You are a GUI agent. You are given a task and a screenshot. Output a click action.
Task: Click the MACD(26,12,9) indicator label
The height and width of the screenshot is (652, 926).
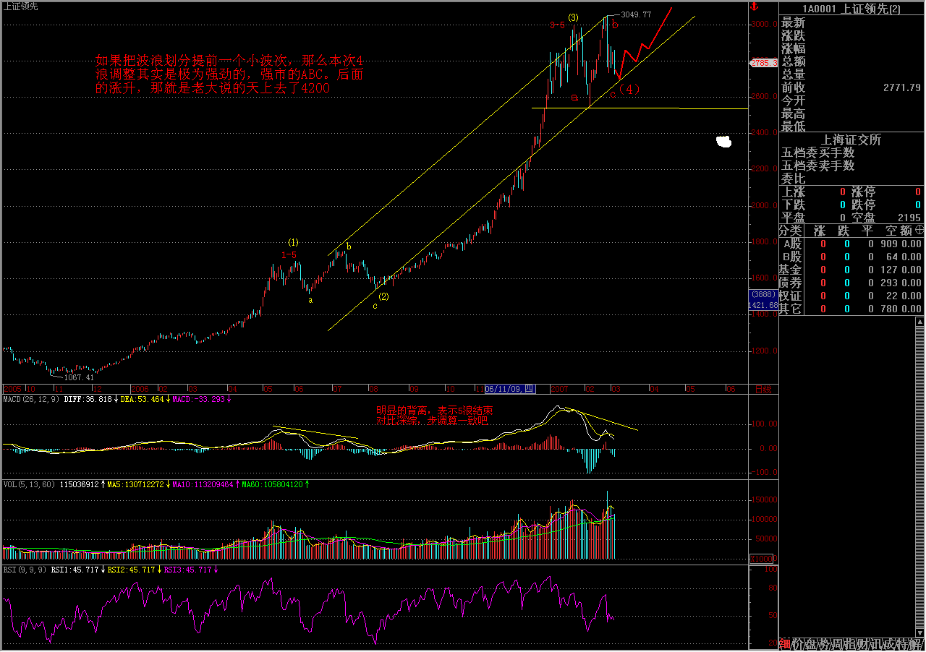(30, 399)
